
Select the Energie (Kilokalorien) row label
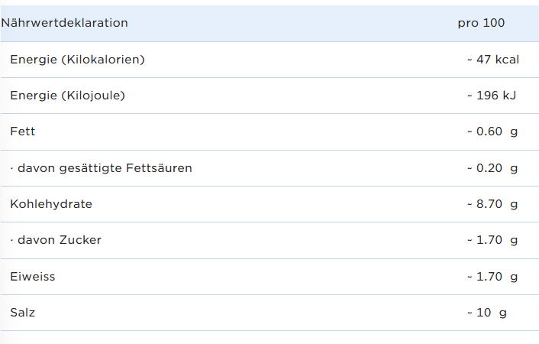coord(77,60)
